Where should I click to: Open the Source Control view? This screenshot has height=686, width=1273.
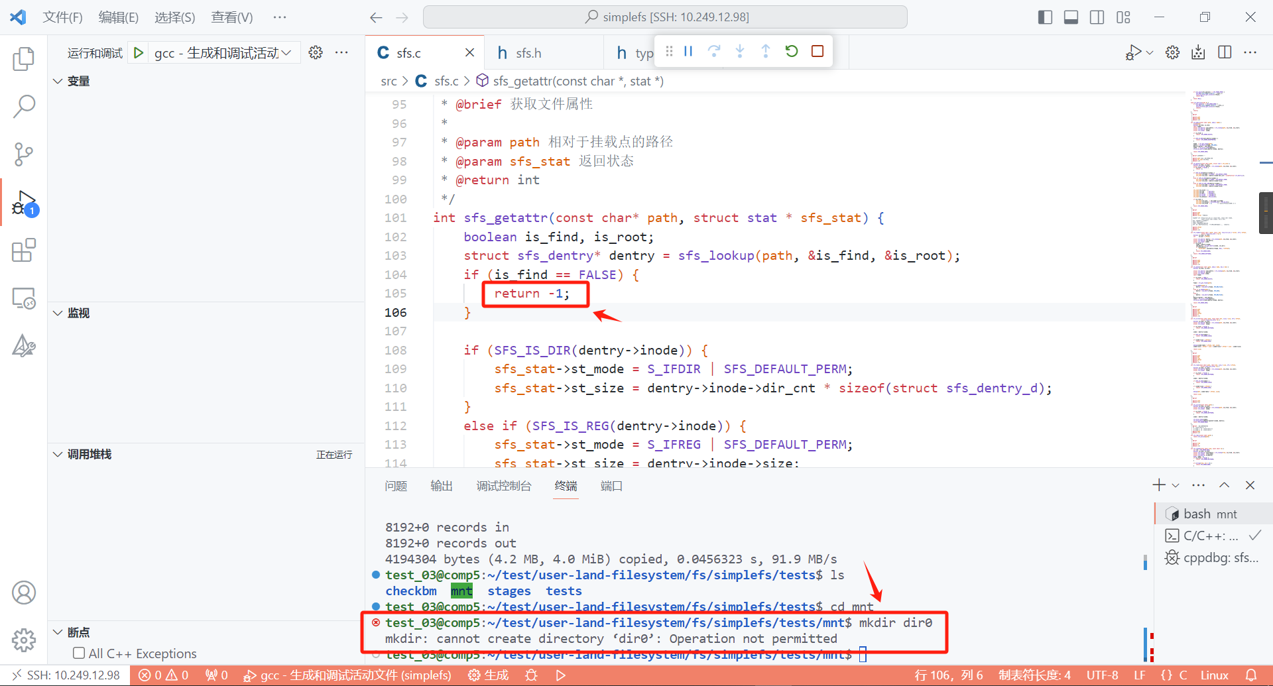click(24, 154)
